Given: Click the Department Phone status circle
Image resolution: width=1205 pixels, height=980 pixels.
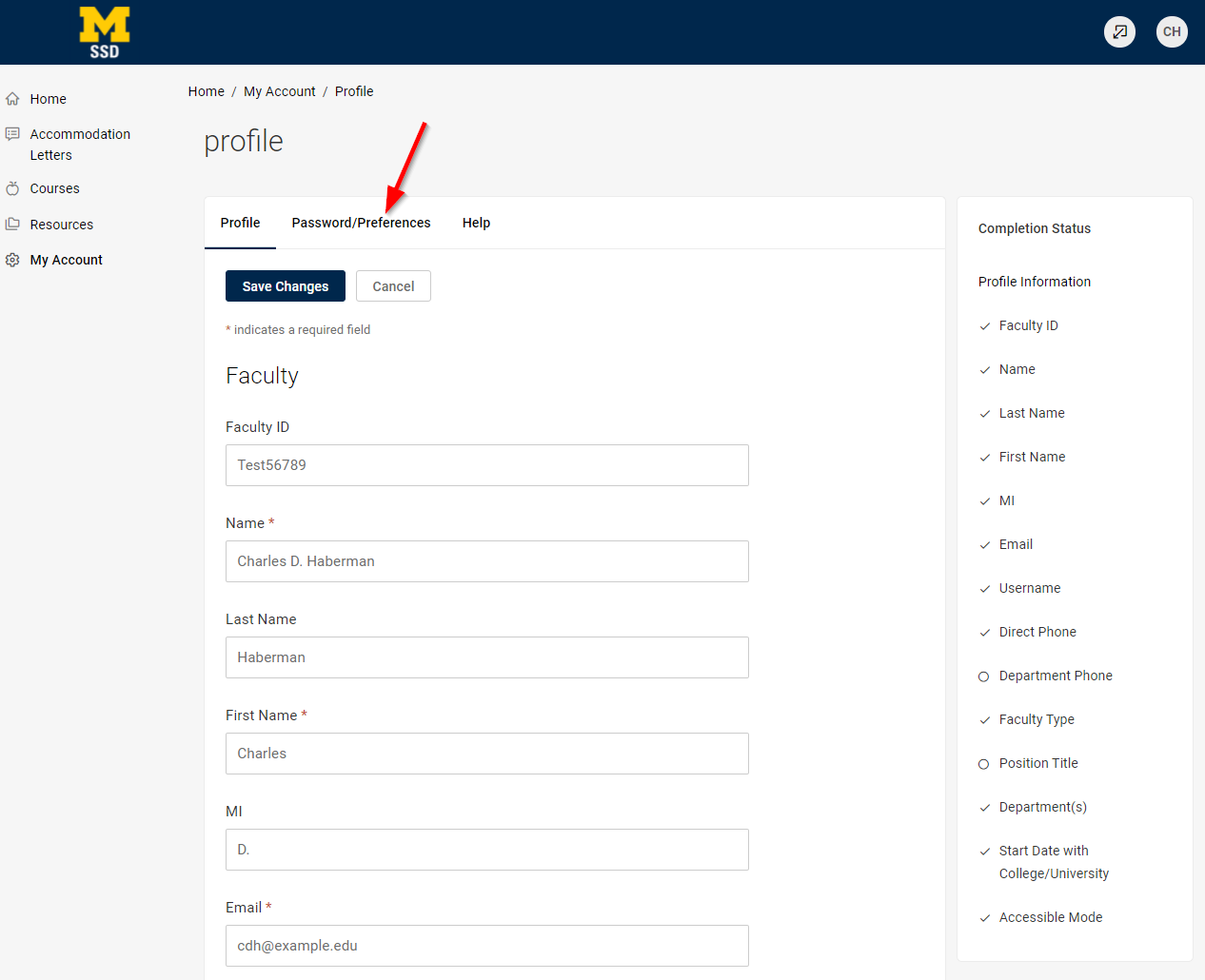Looking at the screenshot, I should tap(983, 676).
